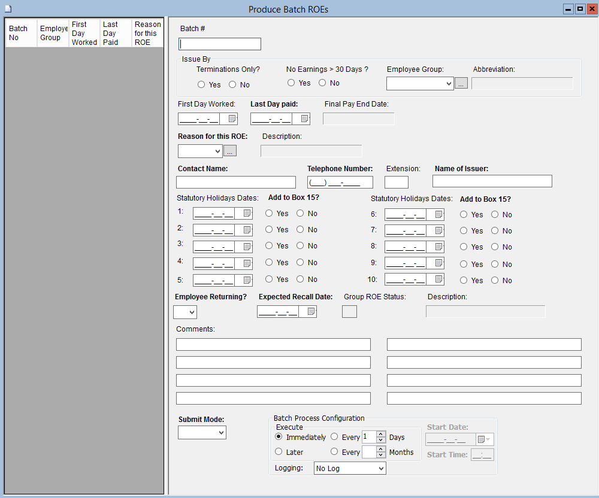
Task: Choose Later under Execute options
Action: click(279, 452)
